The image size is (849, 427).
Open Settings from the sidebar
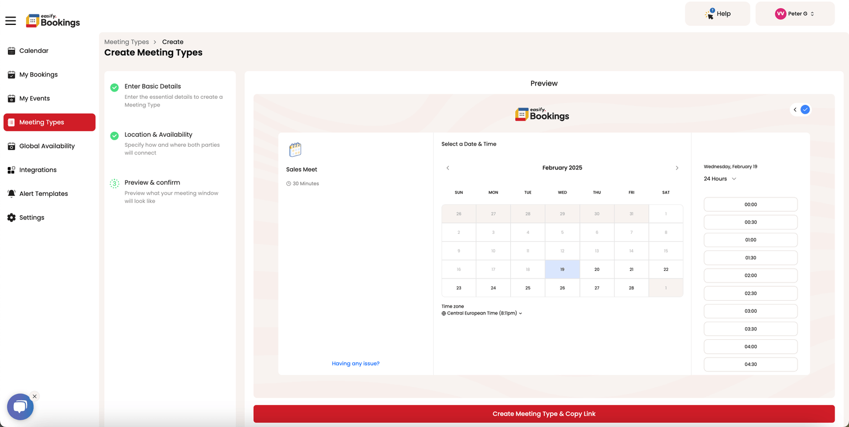pos(49,217)
